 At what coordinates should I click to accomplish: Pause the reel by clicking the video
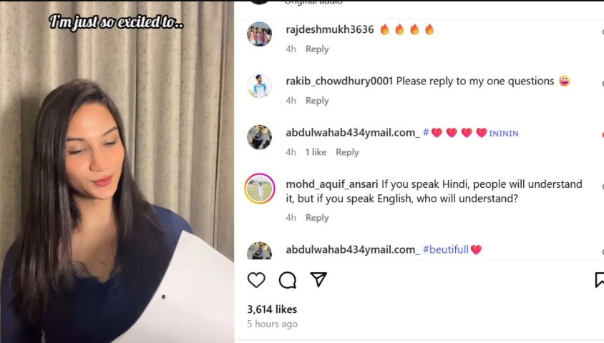pyautogui.click(x=117, y=172)
